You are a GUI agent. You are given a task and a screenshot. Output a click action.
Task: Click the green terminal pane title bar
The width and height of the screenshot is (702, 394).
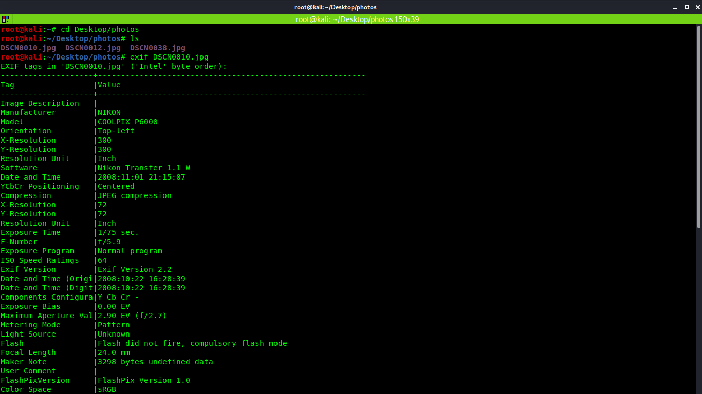[x=357, y=19]
